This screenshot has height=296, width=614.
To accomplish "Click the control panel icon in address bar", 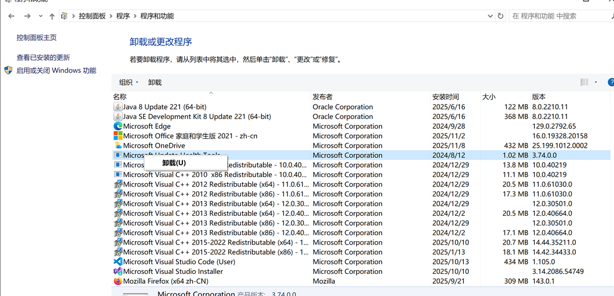I will click(65, 16).
